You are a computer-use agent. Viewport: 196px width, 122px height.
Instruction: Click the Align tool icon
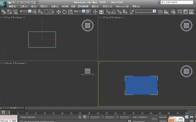coord(166,12)
